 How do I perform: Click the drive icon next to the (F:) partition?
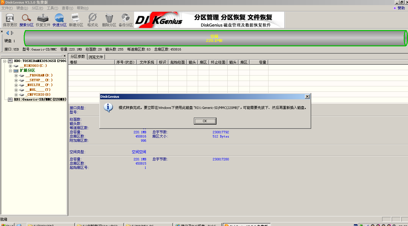22,85
